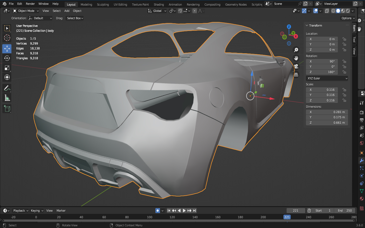Collapse the Transform panel
Screen dimensions: 365x228
307,26
